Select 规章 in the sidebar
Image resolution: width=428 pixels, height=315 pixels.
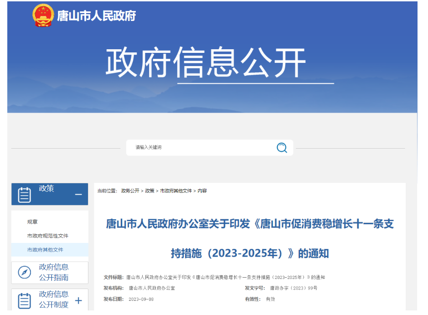click(x=32, y=222)
